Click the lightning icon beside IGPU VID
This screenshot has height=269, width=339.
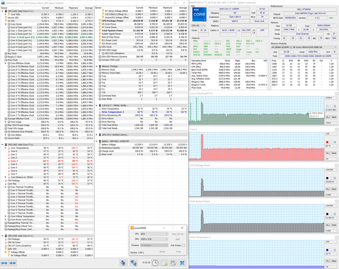[6, 249]
